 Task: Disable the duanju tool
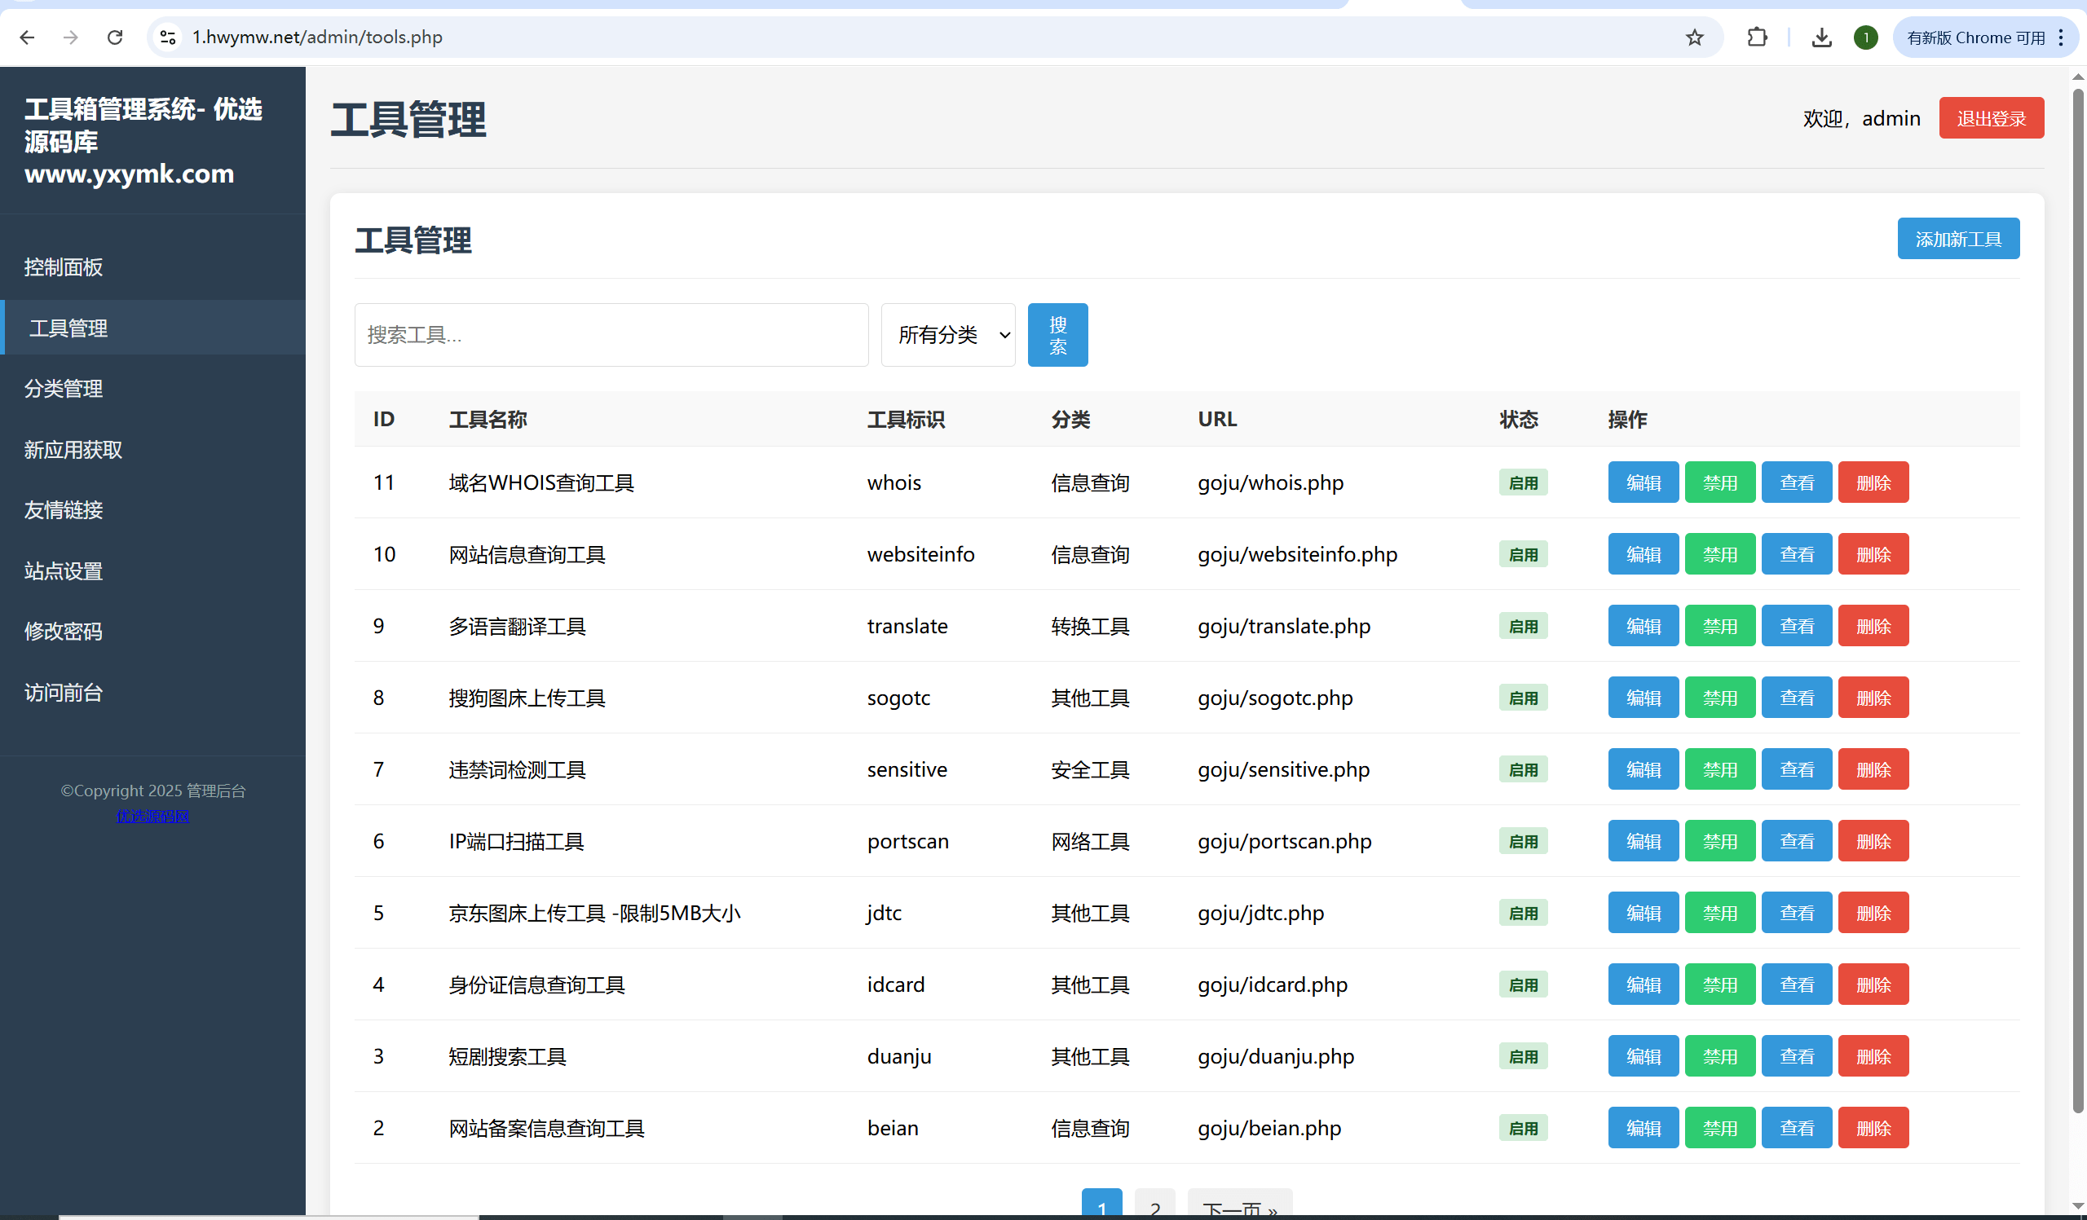pos(1720,1056)
